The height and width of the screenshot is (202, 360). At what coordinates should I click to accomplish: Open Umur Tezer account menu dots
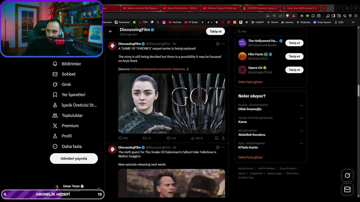click(x=99, y=188)
